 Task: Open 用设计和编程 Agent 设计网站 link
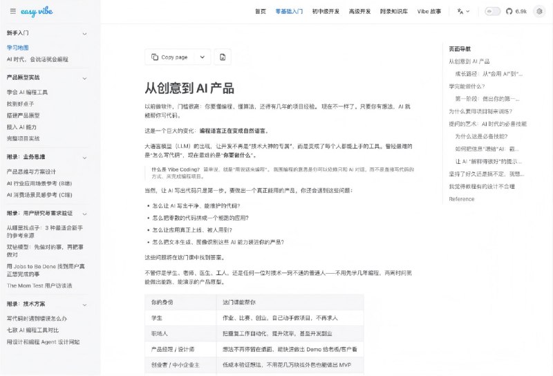pos(43,341)
